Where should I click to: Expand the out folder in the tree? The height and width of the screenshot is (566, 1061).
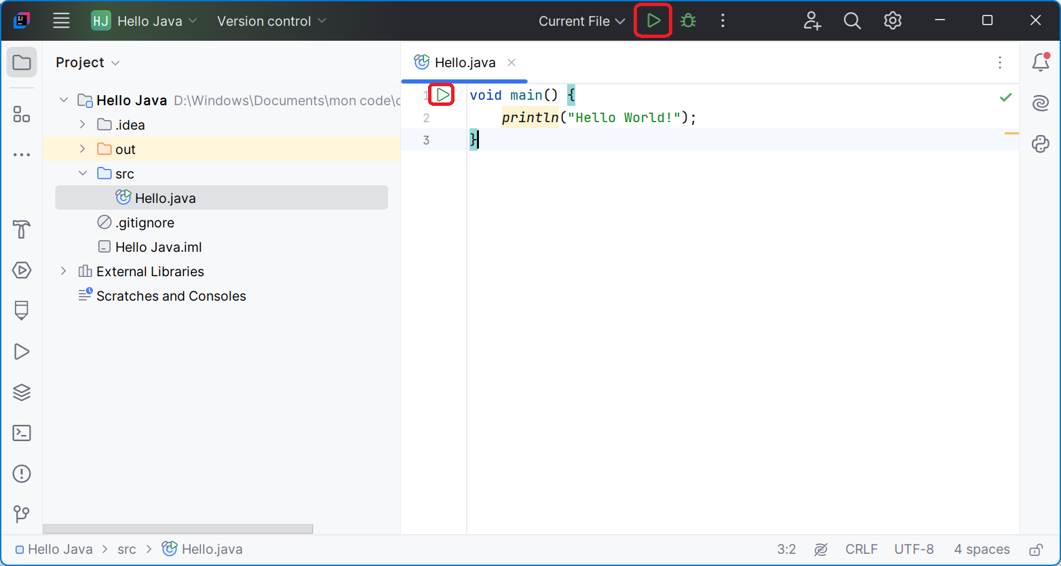83,149
